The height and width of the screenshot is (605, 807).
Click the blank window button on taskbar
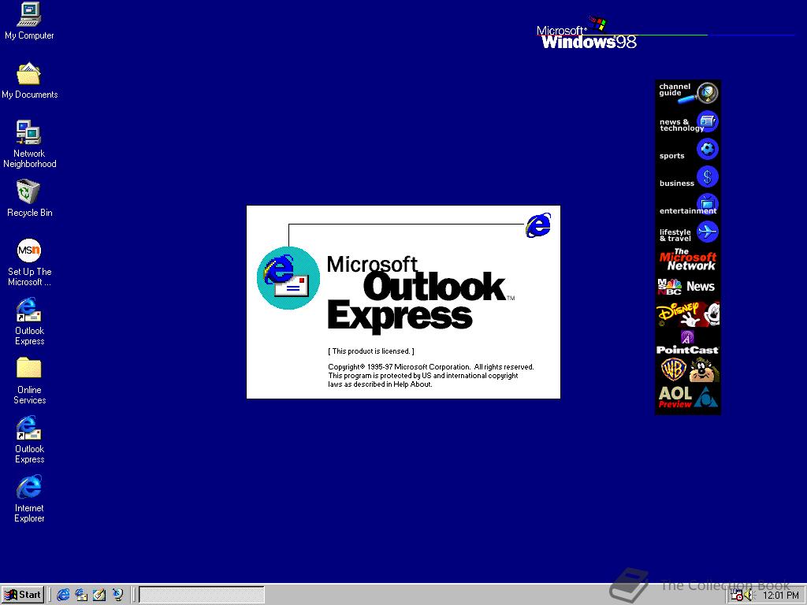201,596
